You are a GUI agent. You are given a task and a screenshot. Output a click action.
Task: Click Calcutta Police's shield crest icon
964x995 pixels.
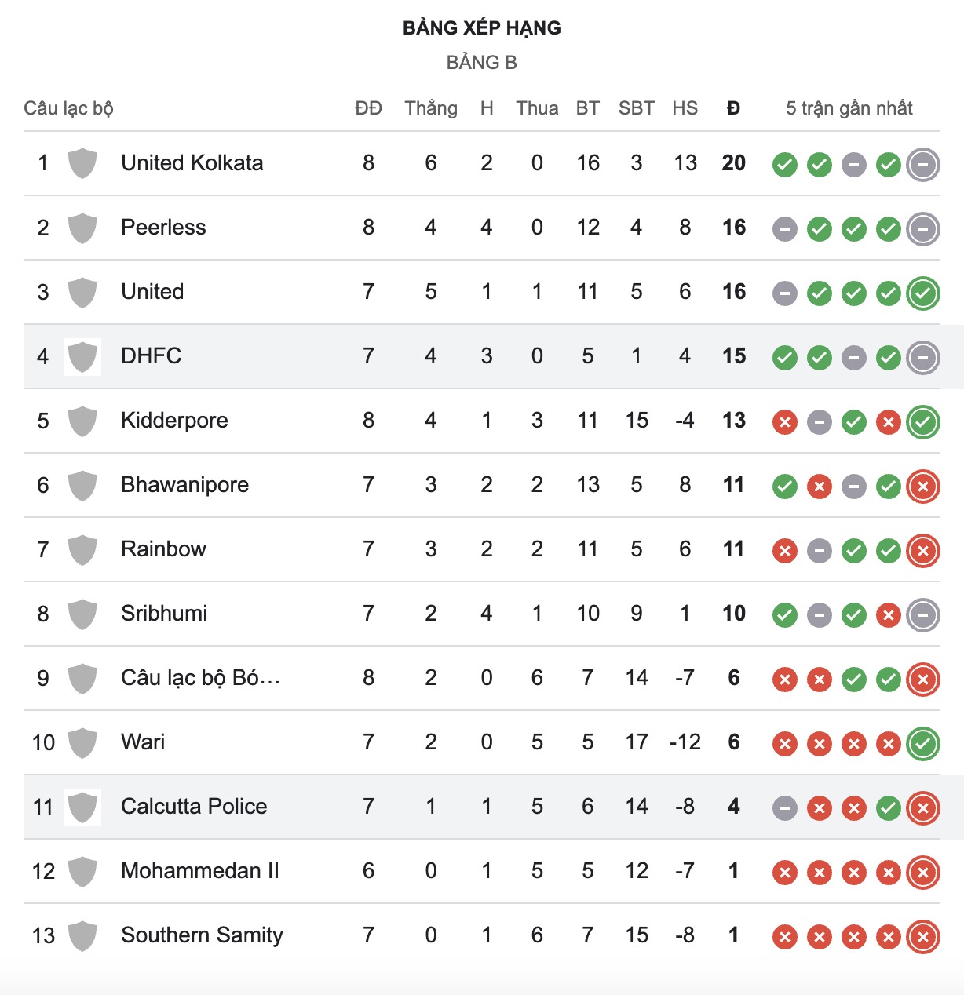[82, 807]
